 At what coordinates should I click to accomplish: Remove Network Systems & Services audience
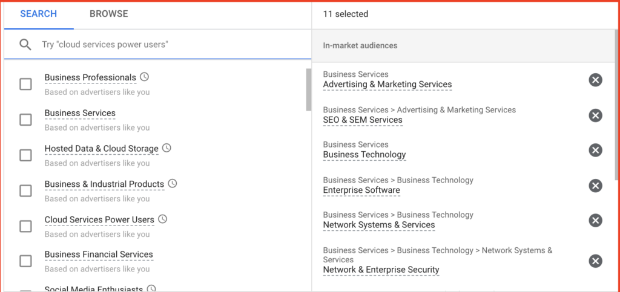point(595,220)
